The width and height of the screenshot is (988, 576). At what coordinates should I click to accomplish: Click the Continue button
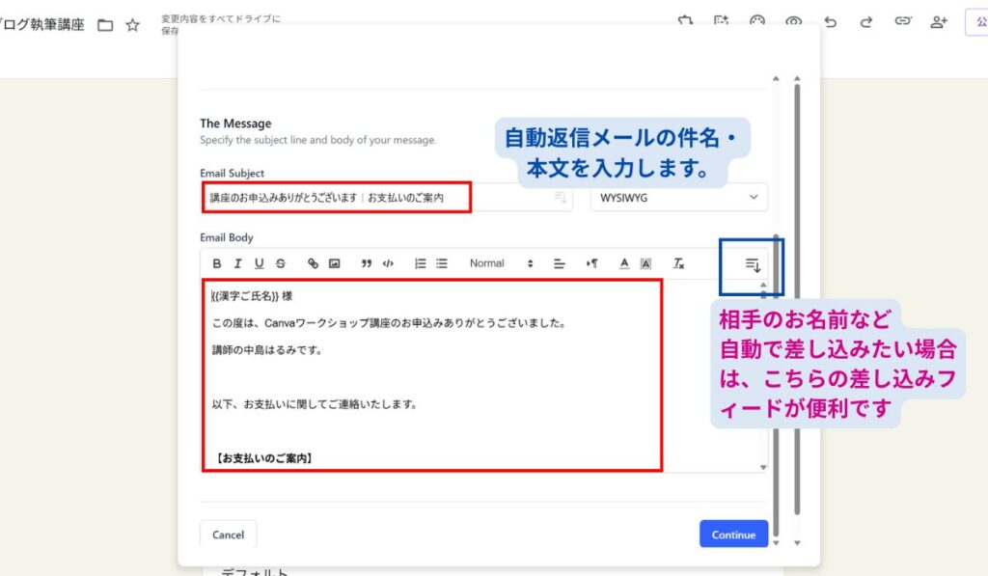pos(733,535)
